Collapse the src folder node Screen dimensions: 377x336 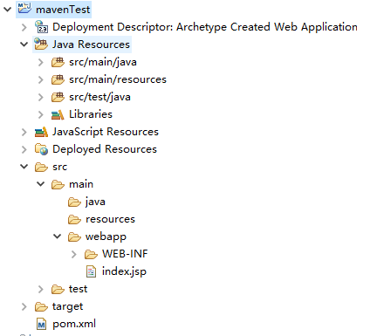[x=24, y=167]
